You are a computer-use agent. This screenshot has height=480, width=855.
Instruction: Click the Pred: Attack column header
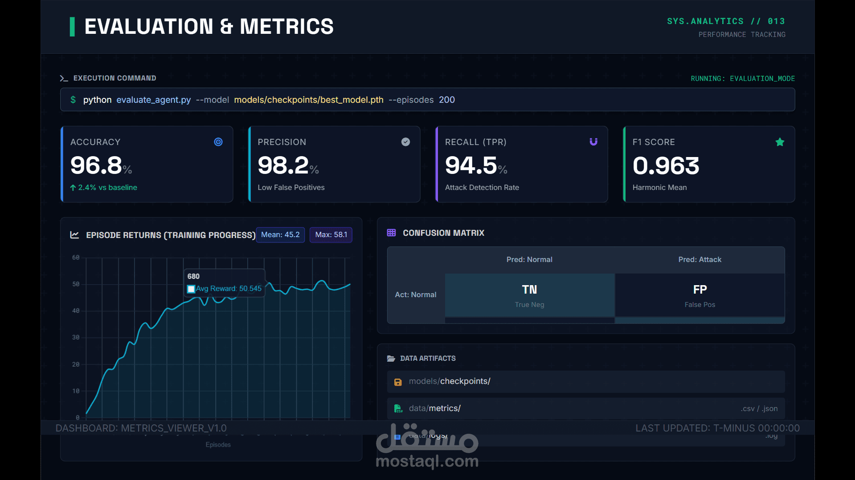(x=700, y=260)
